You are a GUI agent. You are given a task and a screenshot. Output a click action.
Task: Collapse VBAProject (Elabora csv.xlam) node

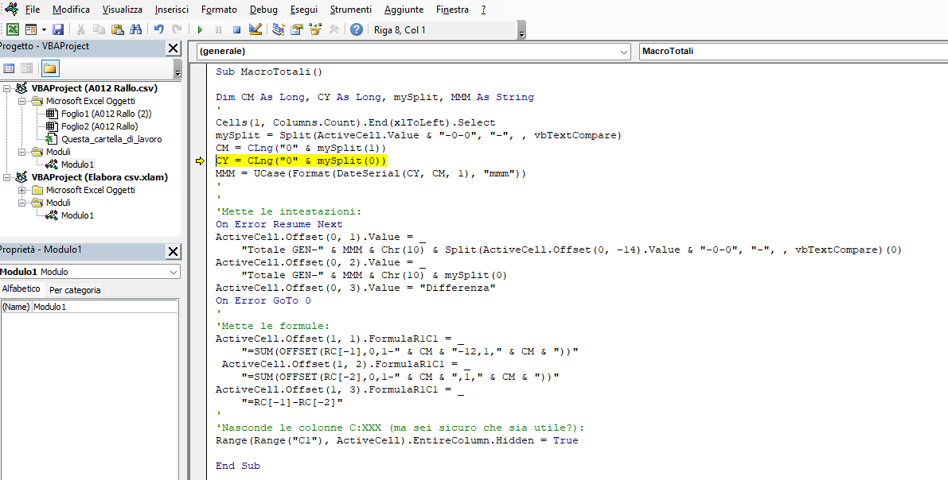pos(7,177)
